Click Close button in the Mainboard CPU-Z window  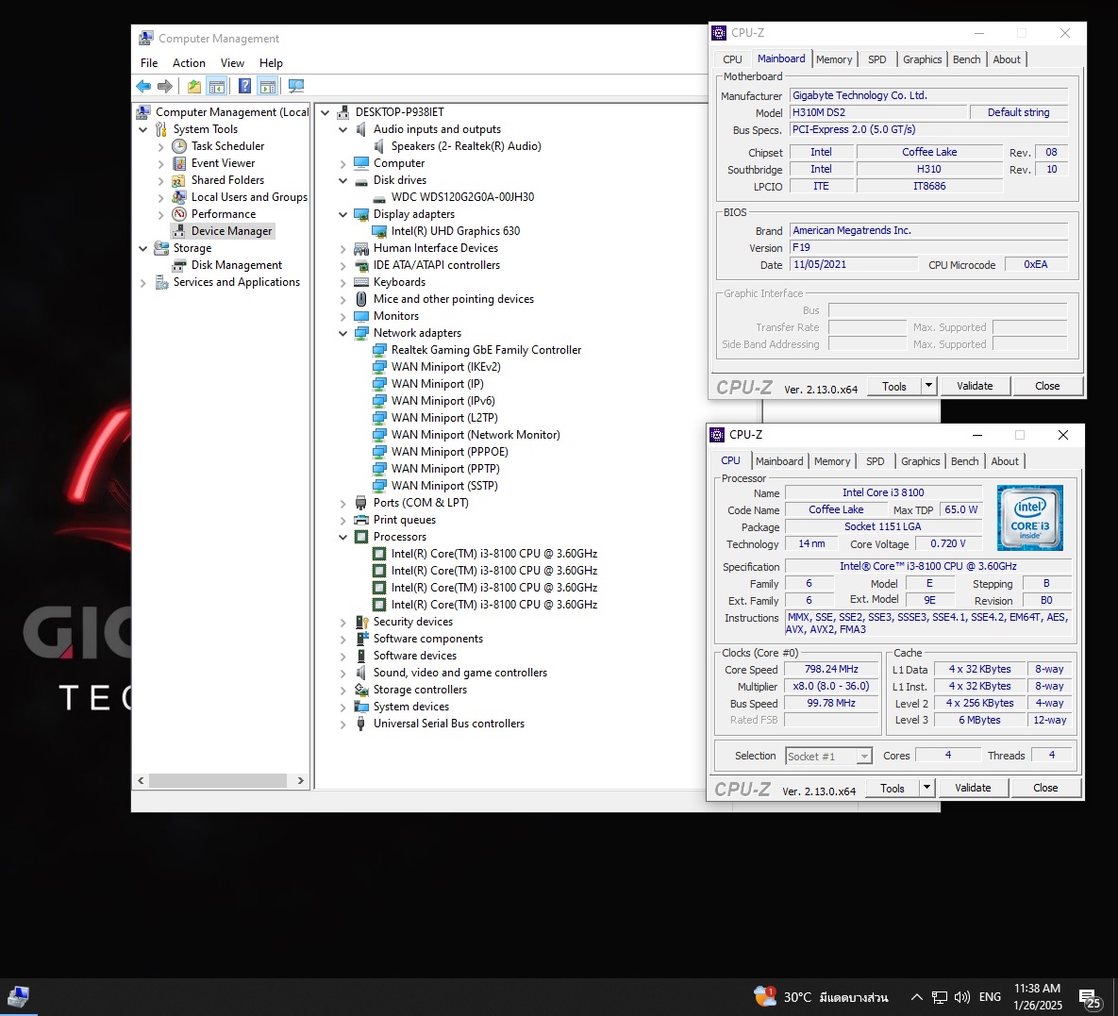coord(1047,386)
